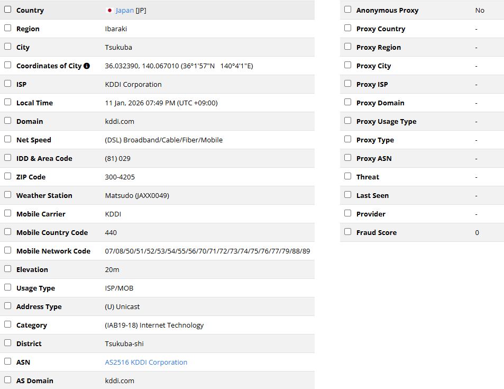The width and height of the screenshot is (504, 389).
Task: Tick the Proxy Country checkbox
Action: [347, 28]
